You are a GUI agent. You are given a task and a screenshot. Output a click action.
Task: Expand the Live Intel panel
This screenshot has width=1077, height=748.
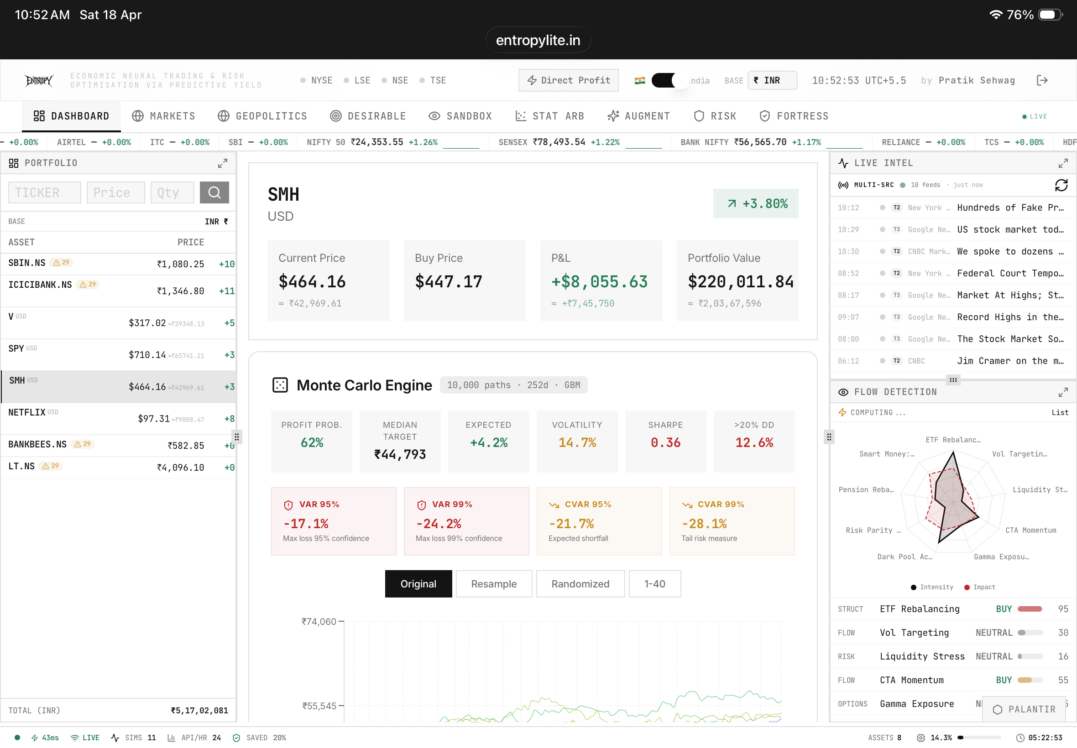pyautogui.click(x=1063, y=163)
